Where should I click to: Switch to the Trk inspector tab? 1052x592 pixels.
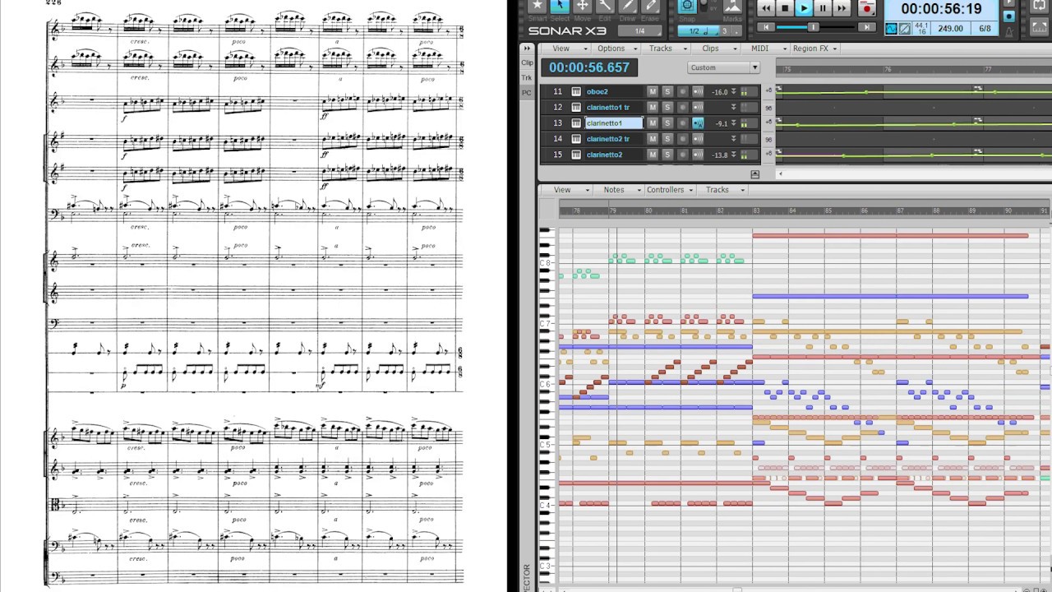tap(528, 77)
